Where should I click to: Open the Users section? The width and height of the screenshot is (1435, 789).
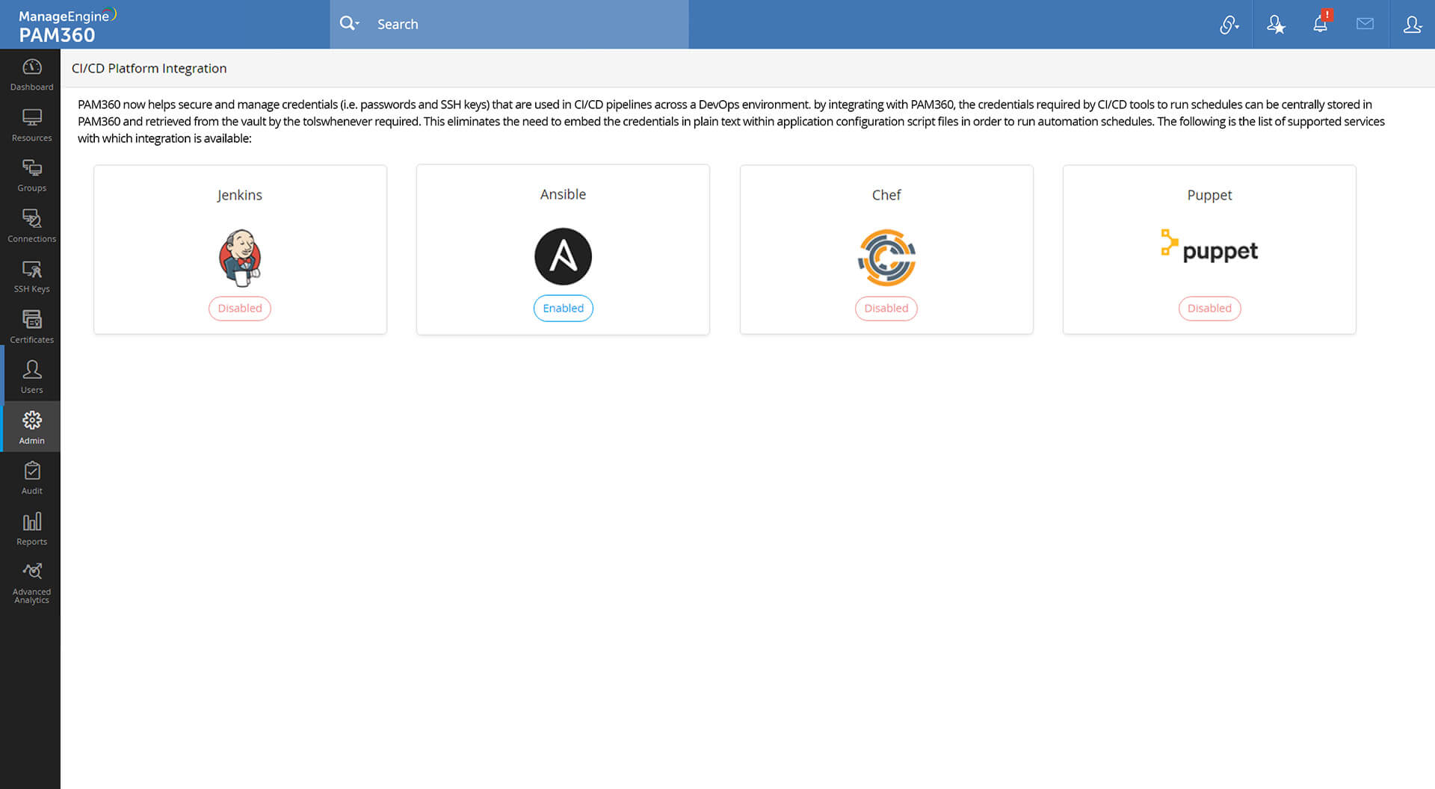click(x=31, y=377)
